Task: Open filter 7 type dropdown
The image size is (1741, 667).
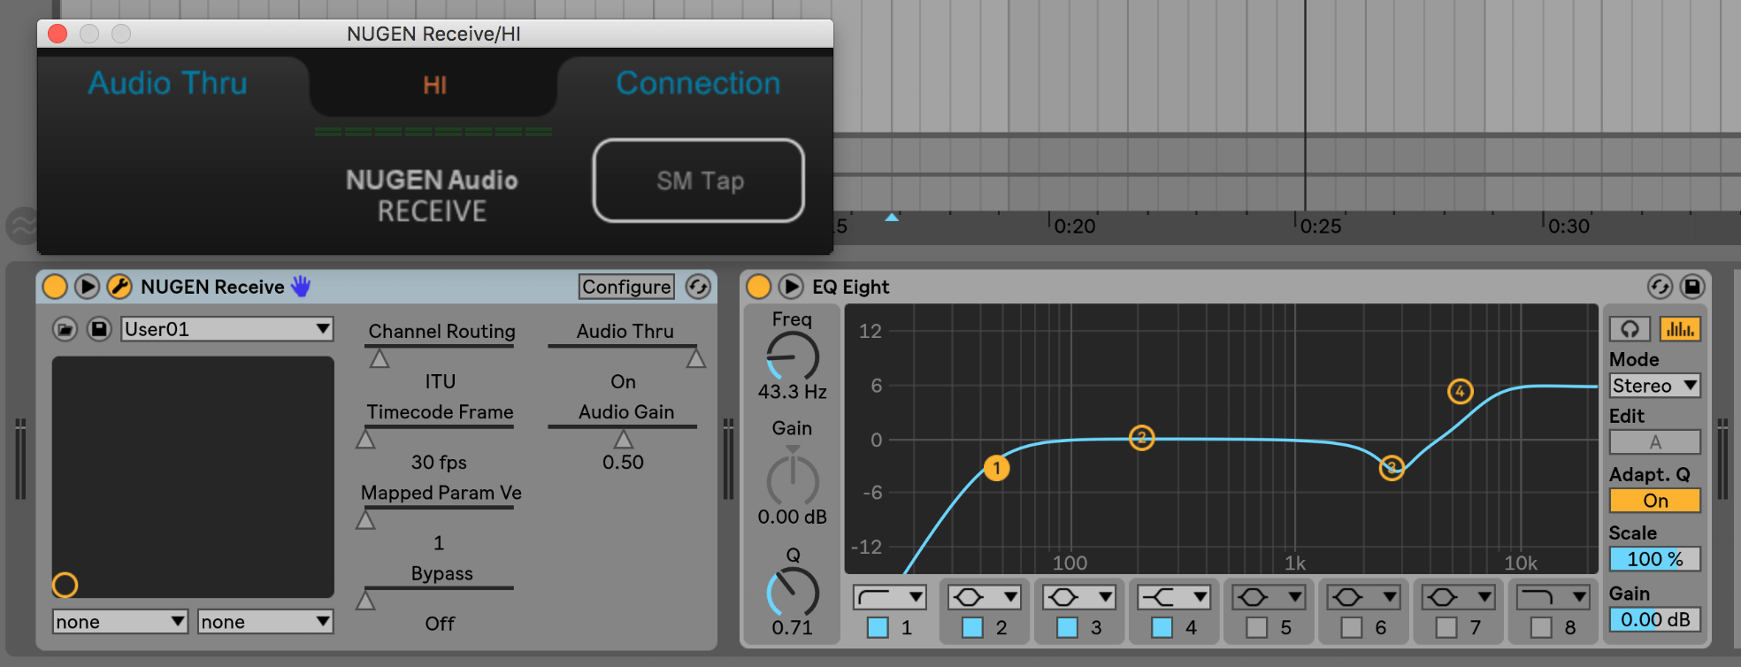Action: (x=1458, y=598)
